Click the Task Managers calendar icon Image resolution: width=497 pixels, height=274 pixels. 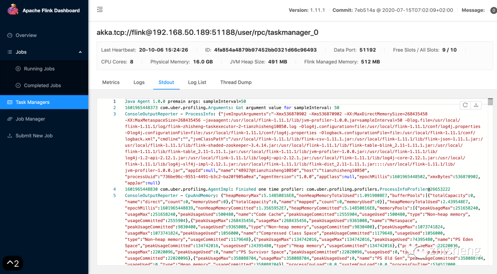(10, 102)
